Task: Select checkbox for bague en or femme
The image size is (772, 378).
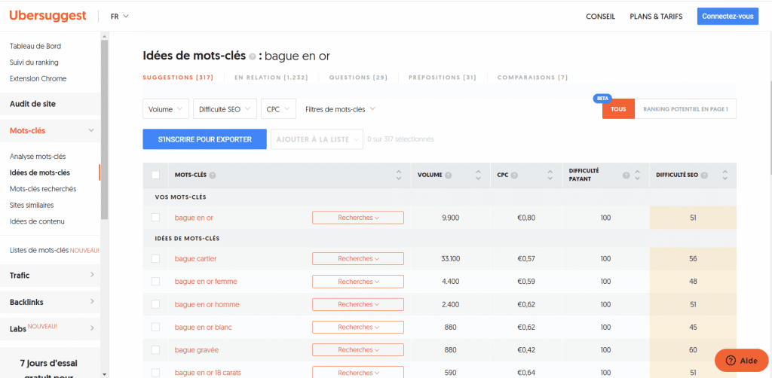Action: tap(155, 282)
